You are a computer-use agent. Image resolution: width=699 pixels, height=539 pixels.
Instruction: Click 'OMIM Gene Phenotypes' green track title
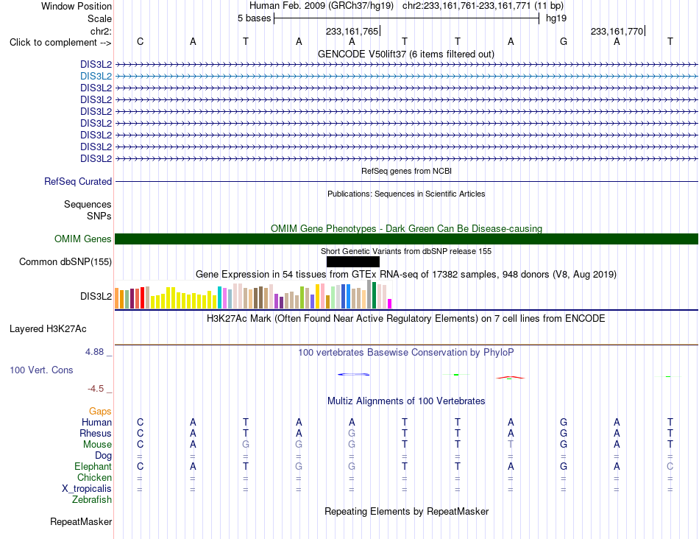pos(406,228)
